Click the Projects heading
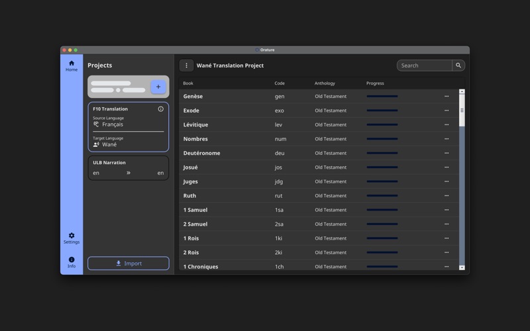This screenshot has width=530, height=331. pyautogui.click(x=100, y=65)
